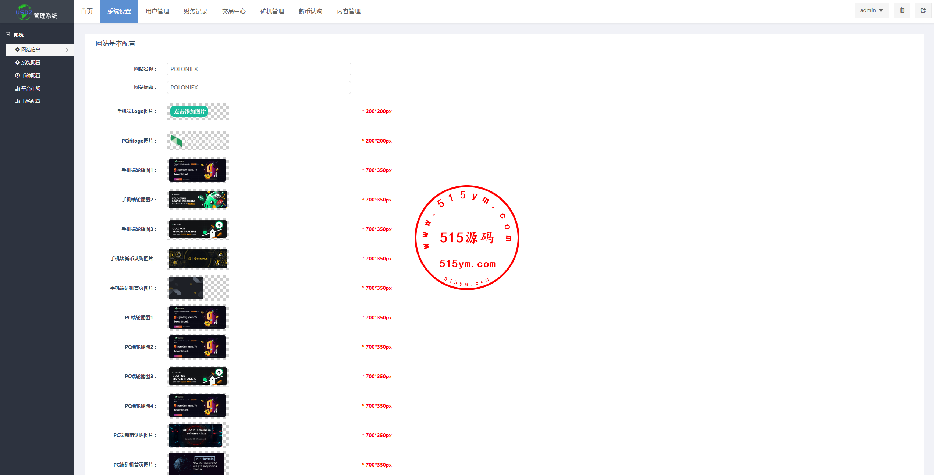Viewport: 934px width, 475px height.
Task: Select 网站信息 gear item in sidebar
Action: click(31, 50)
